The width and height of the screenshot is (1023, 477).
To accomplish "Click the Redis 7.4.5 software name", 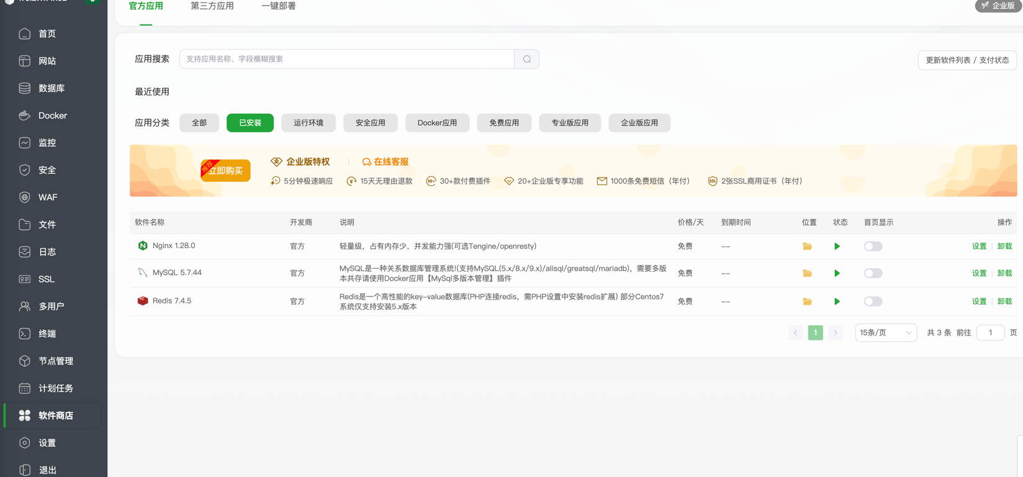I will pos(172,301).
